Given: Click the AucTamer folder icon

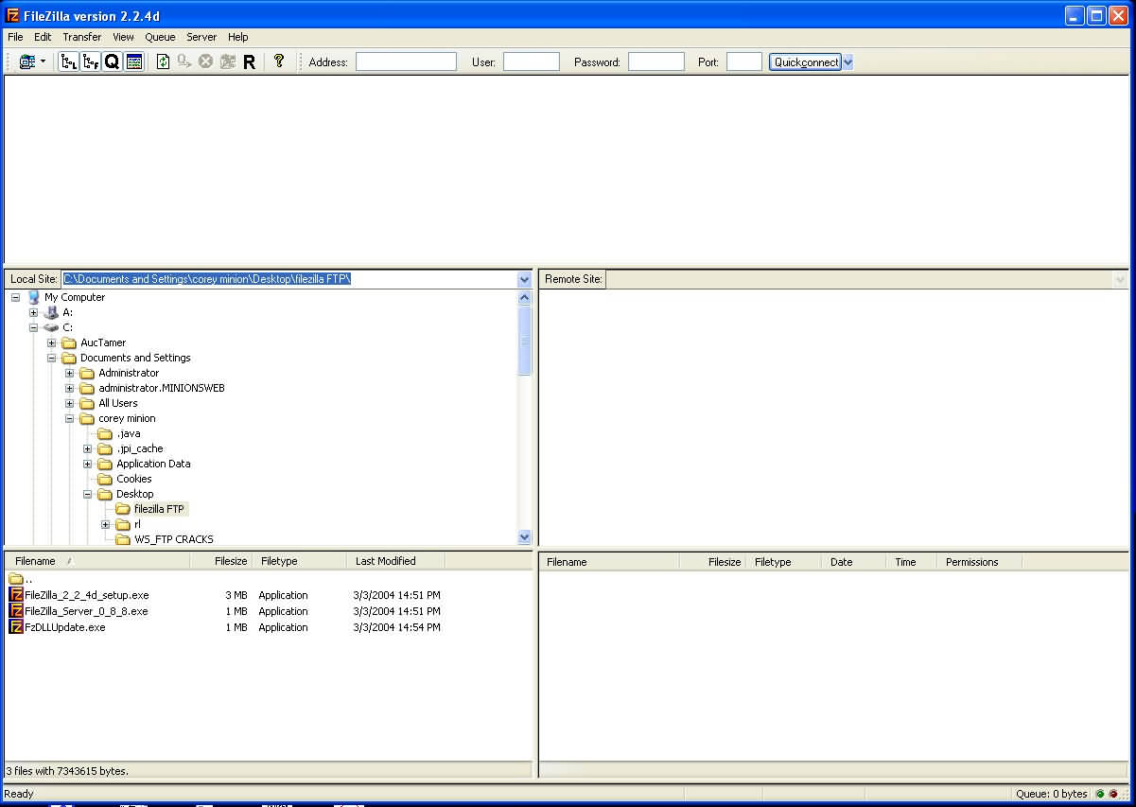Looking at the screenshot, I should (x=70, y=342).
